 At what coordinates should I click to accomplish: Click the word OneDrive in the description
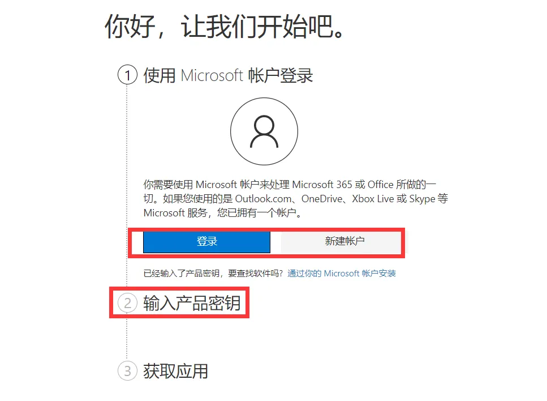coord(322,199)
